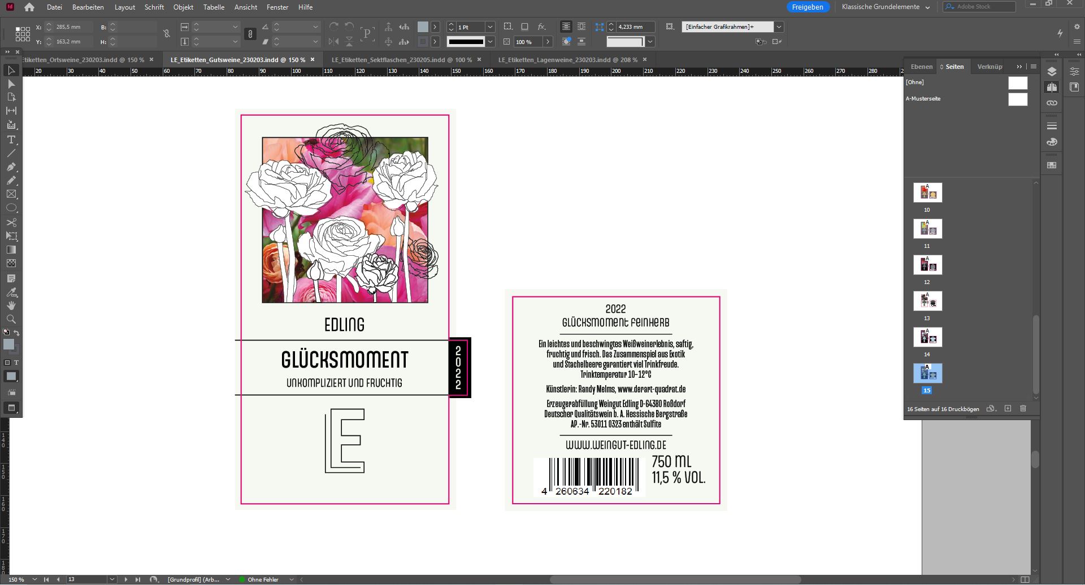Viewport: 1085px width, 585px height.
Task: Switch to the Ebenen panel tab
Action: click(x=921, y=67)
